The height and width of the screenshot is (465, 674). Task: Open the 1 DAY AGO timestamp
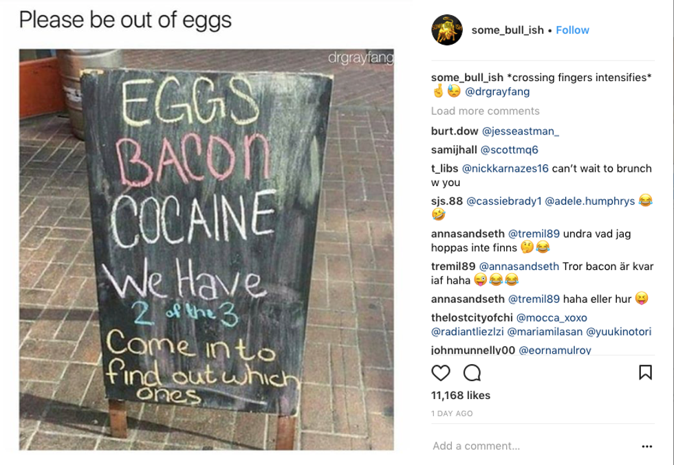click(x=452, y=413)
